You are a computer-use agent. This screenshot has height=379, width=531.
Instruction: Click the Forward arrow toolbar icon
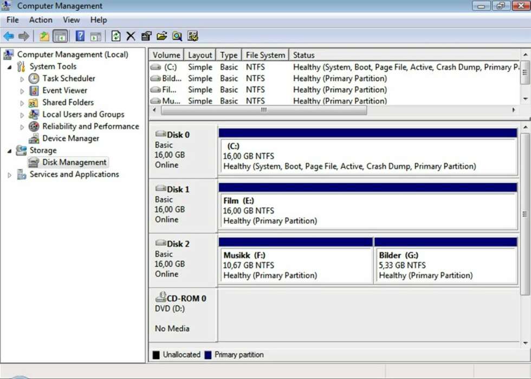click(24, 36)
